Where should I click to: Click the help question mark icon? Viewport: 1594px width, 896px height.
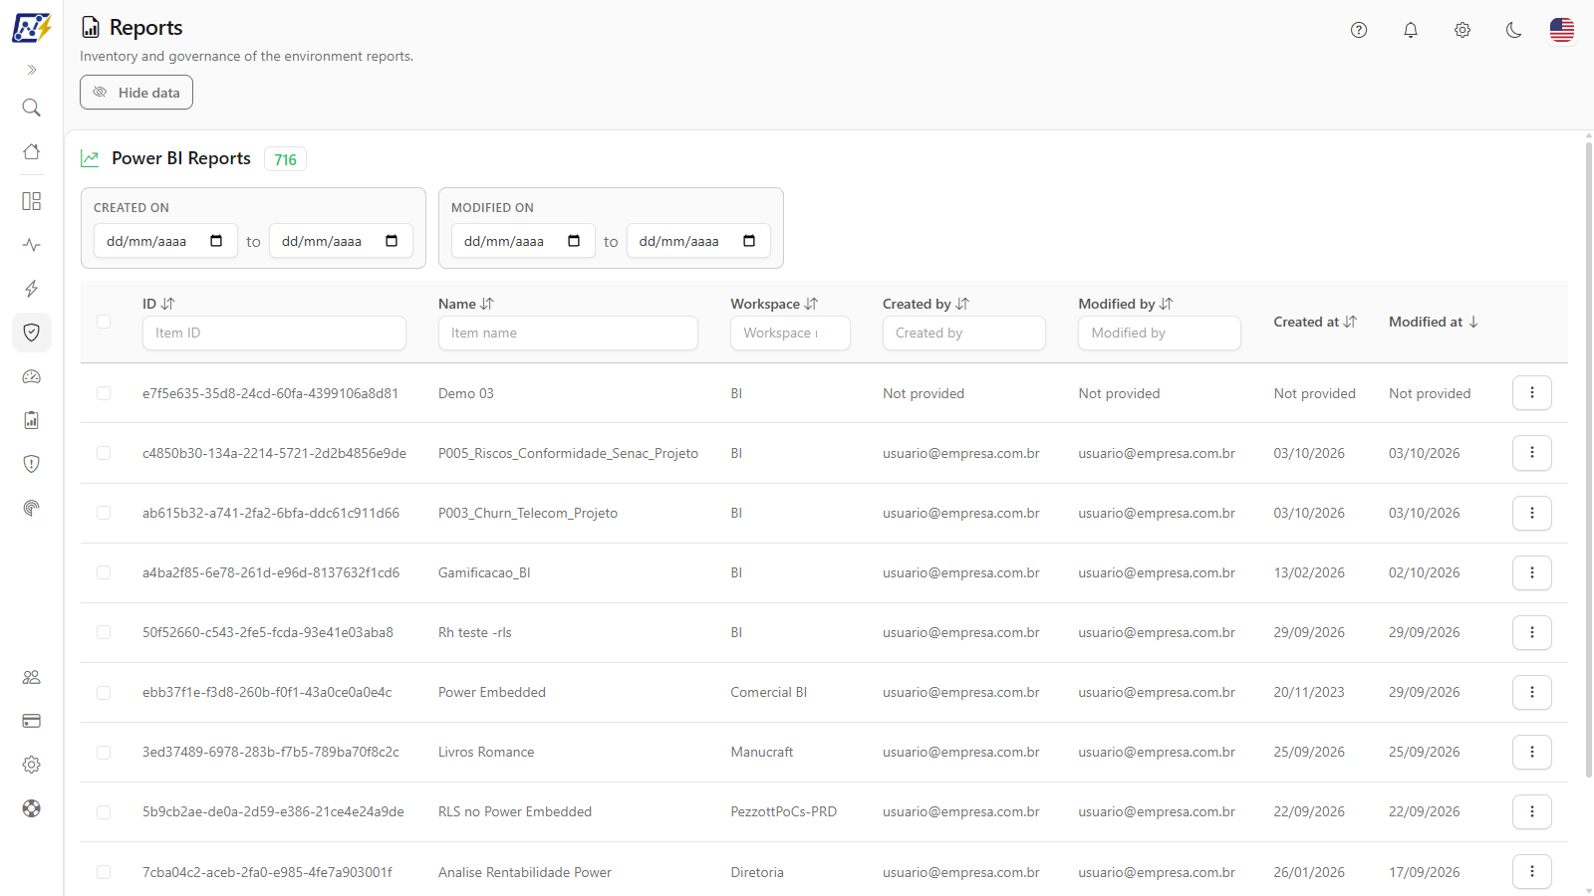point(1359,30)
